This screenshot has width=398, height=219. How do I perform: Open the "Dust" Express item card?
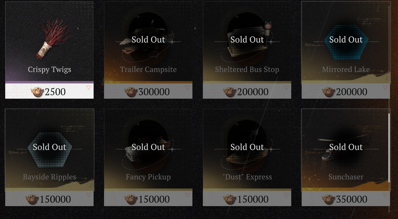pyautogui.click(x=247, y=157)
